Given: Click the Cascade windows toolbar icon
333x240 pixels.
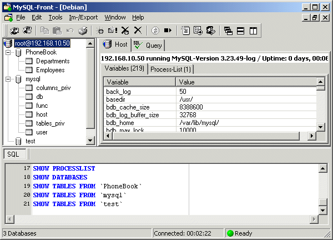Looking at the screenshot, I should (228, 31).
